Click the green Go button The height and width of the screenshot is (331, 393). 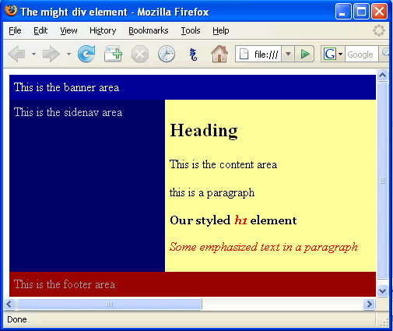305,54
